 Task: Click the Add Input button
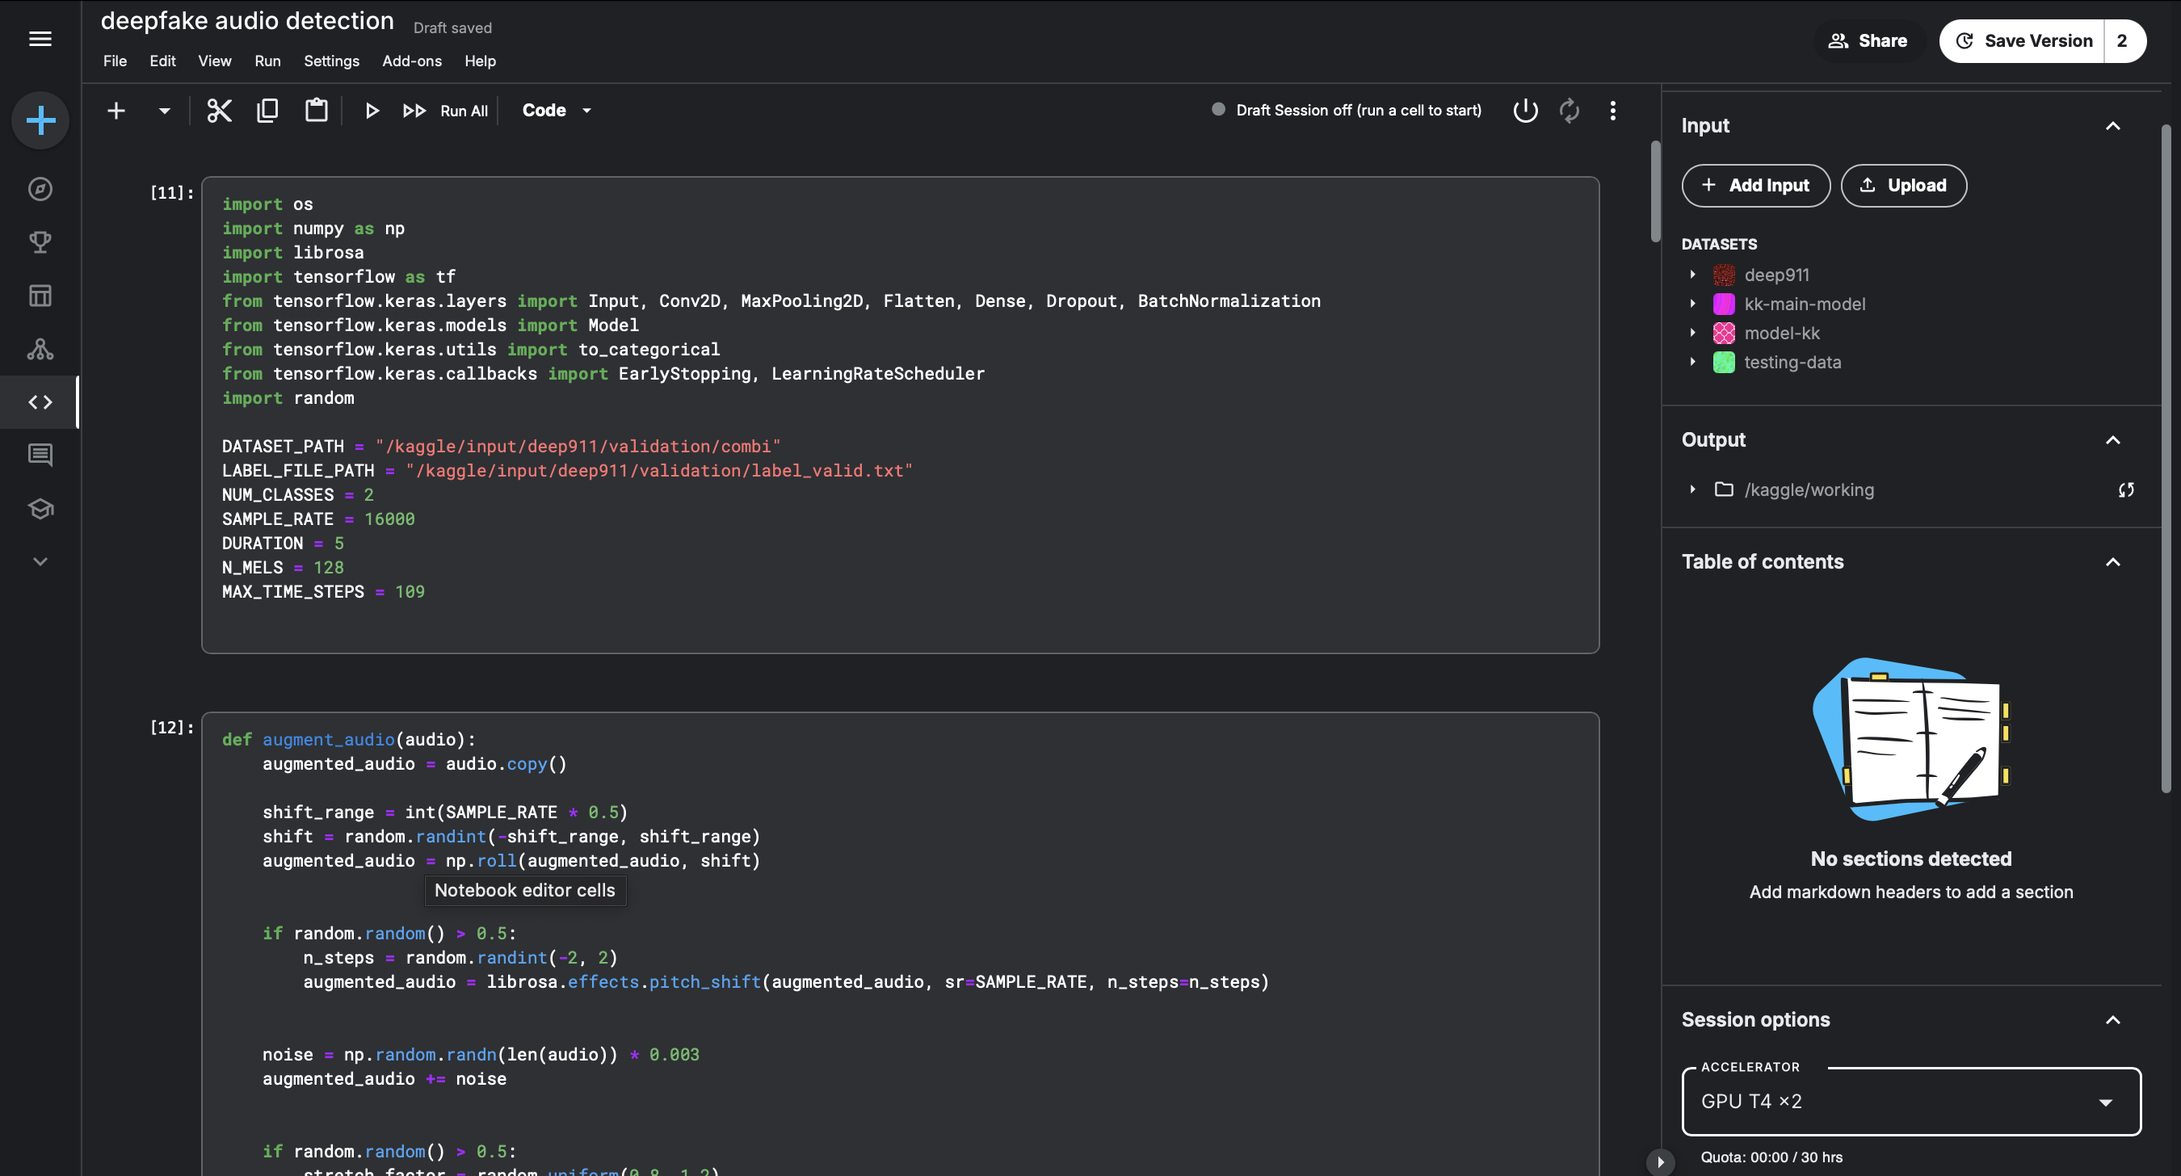1756,186
